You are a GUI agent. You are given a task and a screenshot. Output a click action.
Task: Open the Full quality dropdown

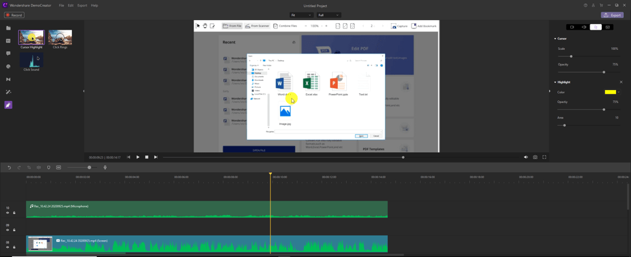[x=329, y=15]
